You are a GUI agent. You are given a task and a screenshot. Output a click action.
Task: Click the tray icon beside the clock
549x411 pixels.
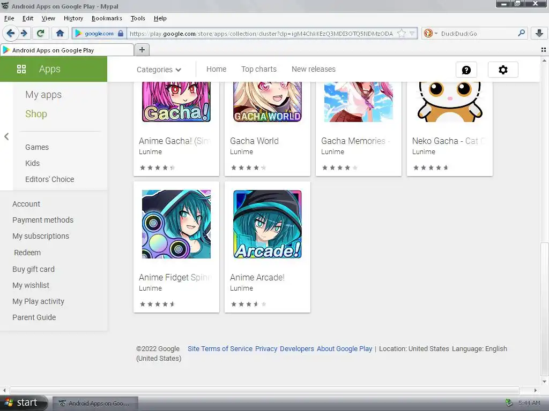click(x=509, y=403)
